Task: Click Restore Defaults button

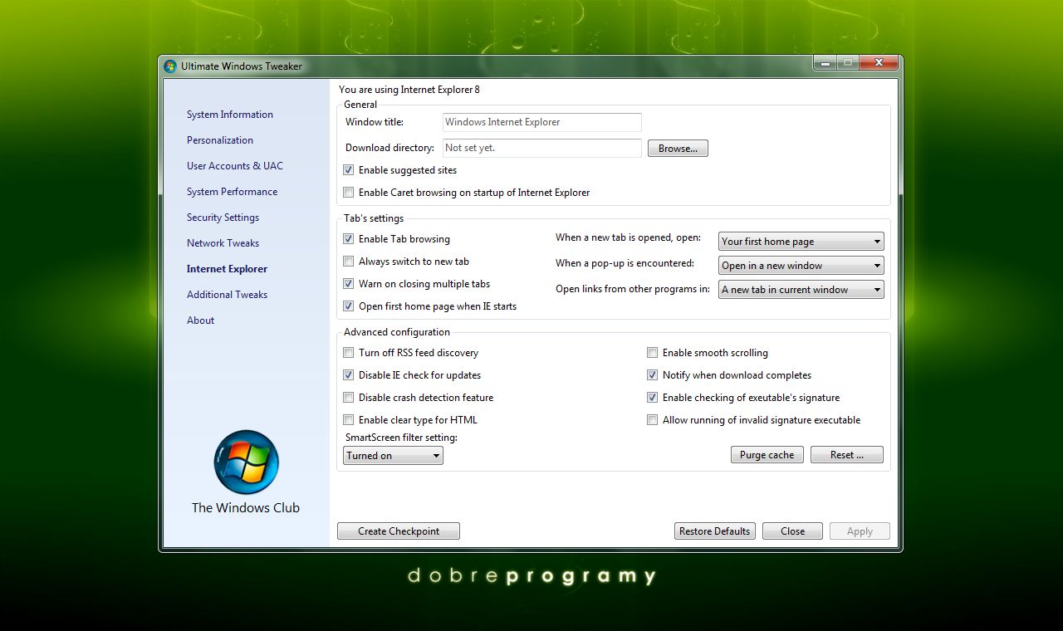Action: 714,531
